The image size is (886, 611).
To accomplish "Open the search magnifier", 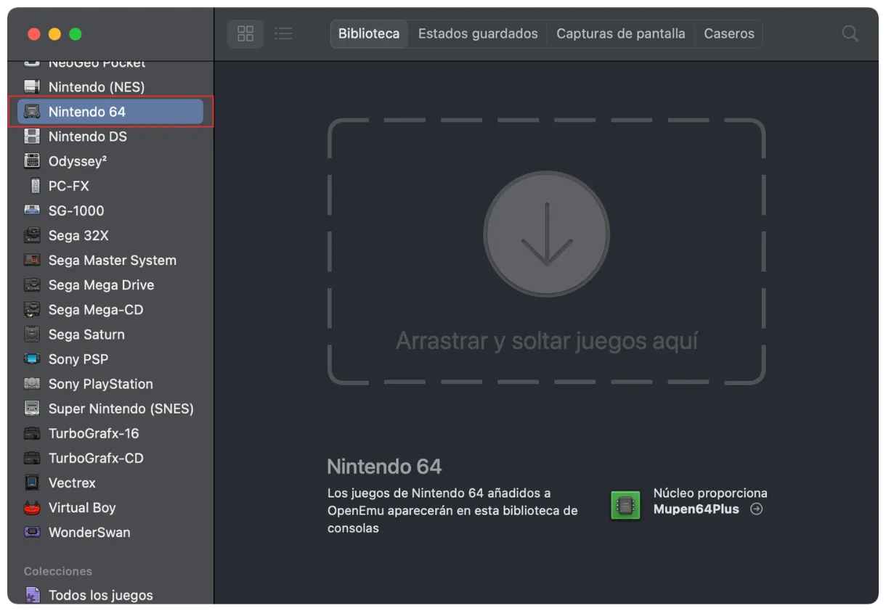I will coord(849,33).
